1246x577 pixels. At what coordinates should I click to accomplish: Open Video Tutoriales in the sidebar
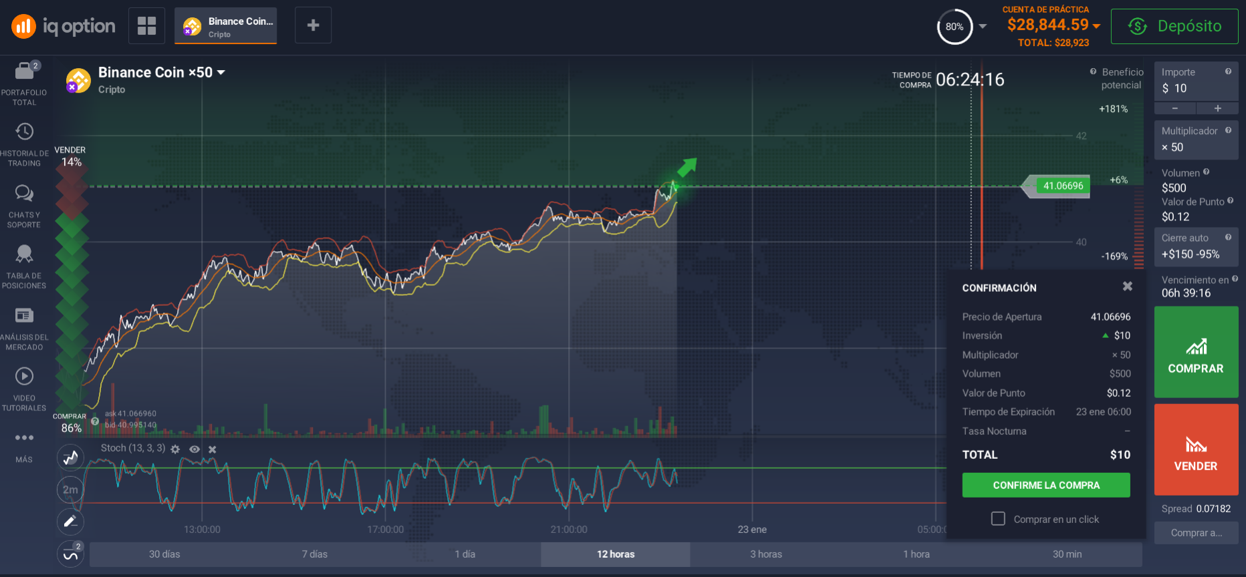click(25, 377)
